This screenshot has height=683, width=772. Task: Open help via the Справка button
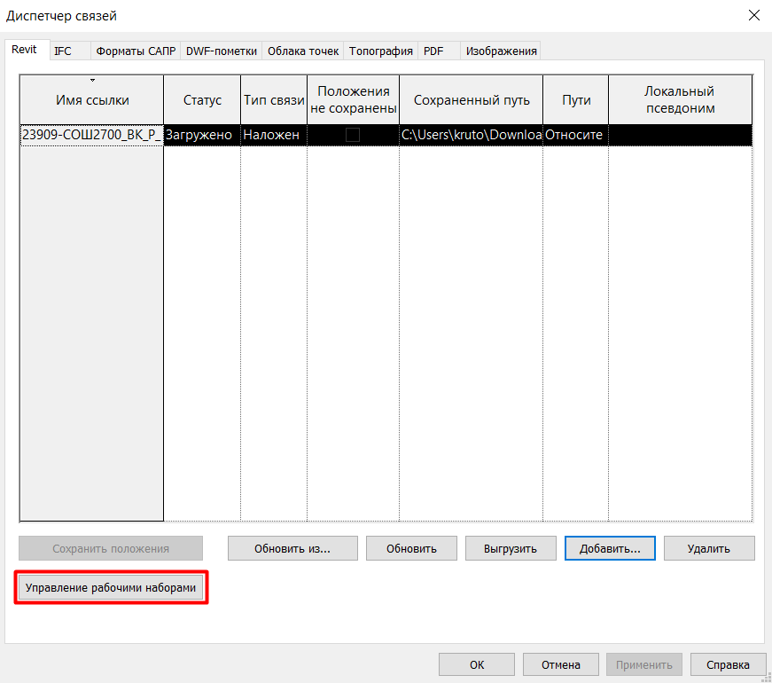[728, 664]
